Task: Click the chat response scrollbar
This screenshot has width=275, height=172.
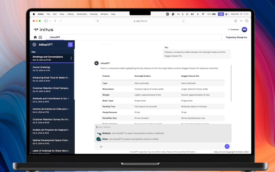Action: point(231,83)
